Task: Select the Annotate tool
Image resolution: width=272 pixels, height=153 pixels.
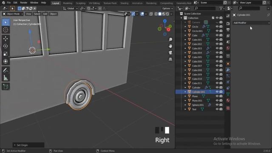Action: coord(6,70)
